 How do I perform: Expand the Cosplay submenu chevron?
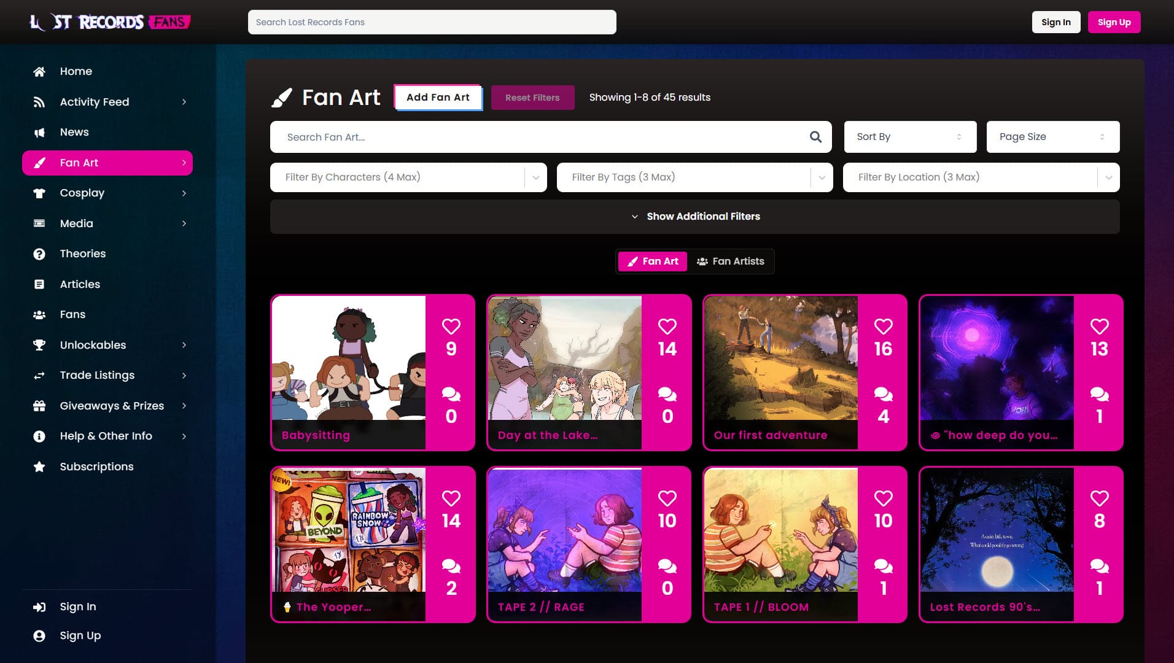(184, 193)
